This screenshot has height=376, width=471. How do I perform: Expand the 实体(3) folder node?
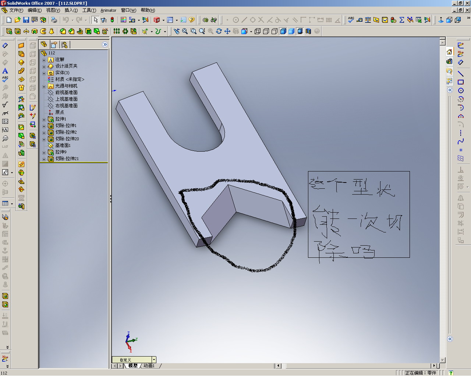pos(44,73)
